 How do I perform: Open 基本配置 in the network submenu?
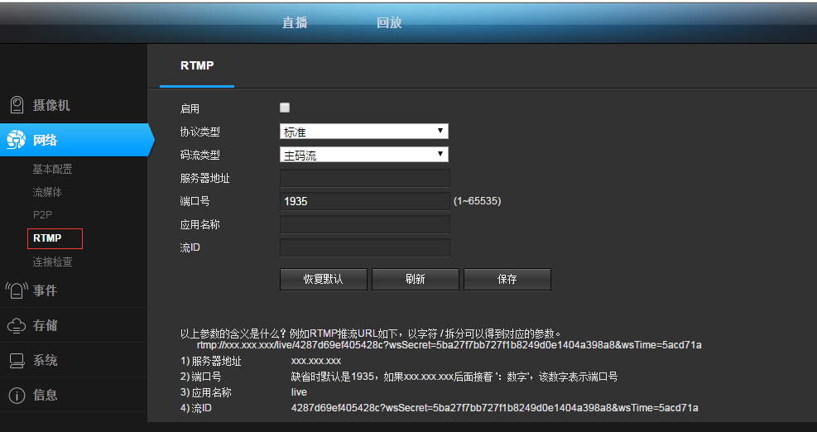(52, 169)
